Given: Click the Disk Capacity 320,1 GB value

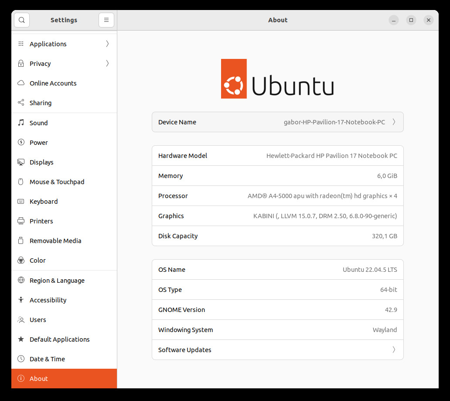Looking at the screenshot, I should 385,236.
